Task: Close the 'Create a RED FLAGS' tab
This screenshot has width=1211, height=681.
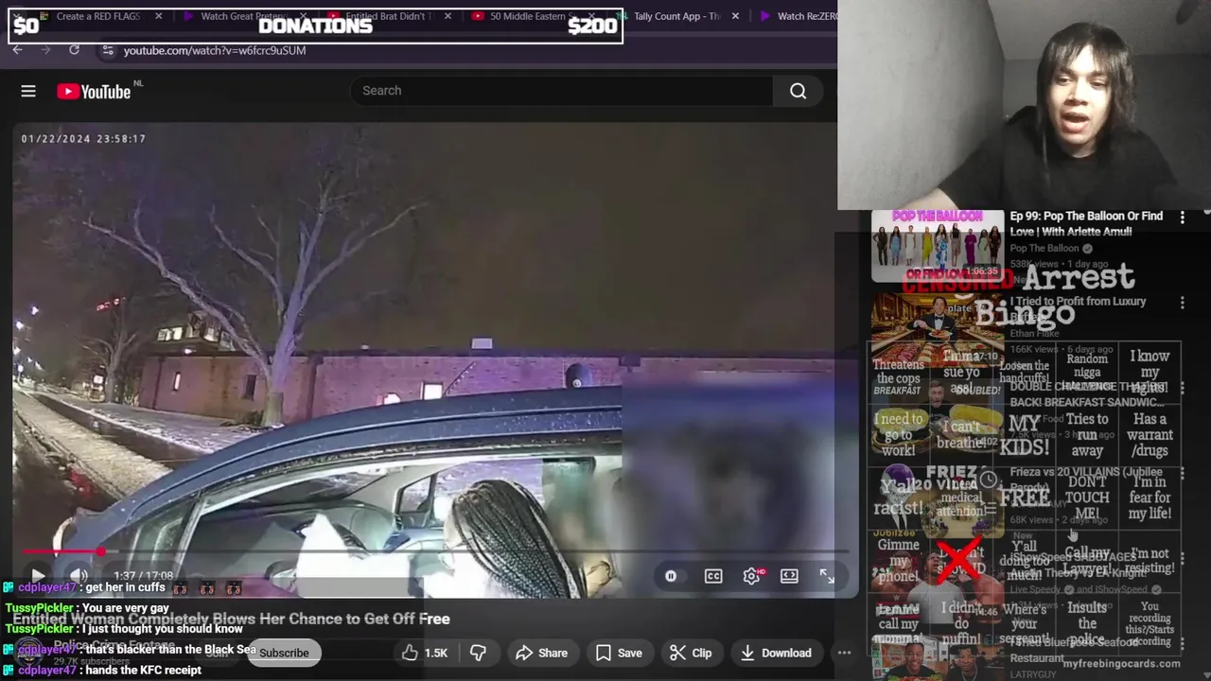Action: point(158,16)
